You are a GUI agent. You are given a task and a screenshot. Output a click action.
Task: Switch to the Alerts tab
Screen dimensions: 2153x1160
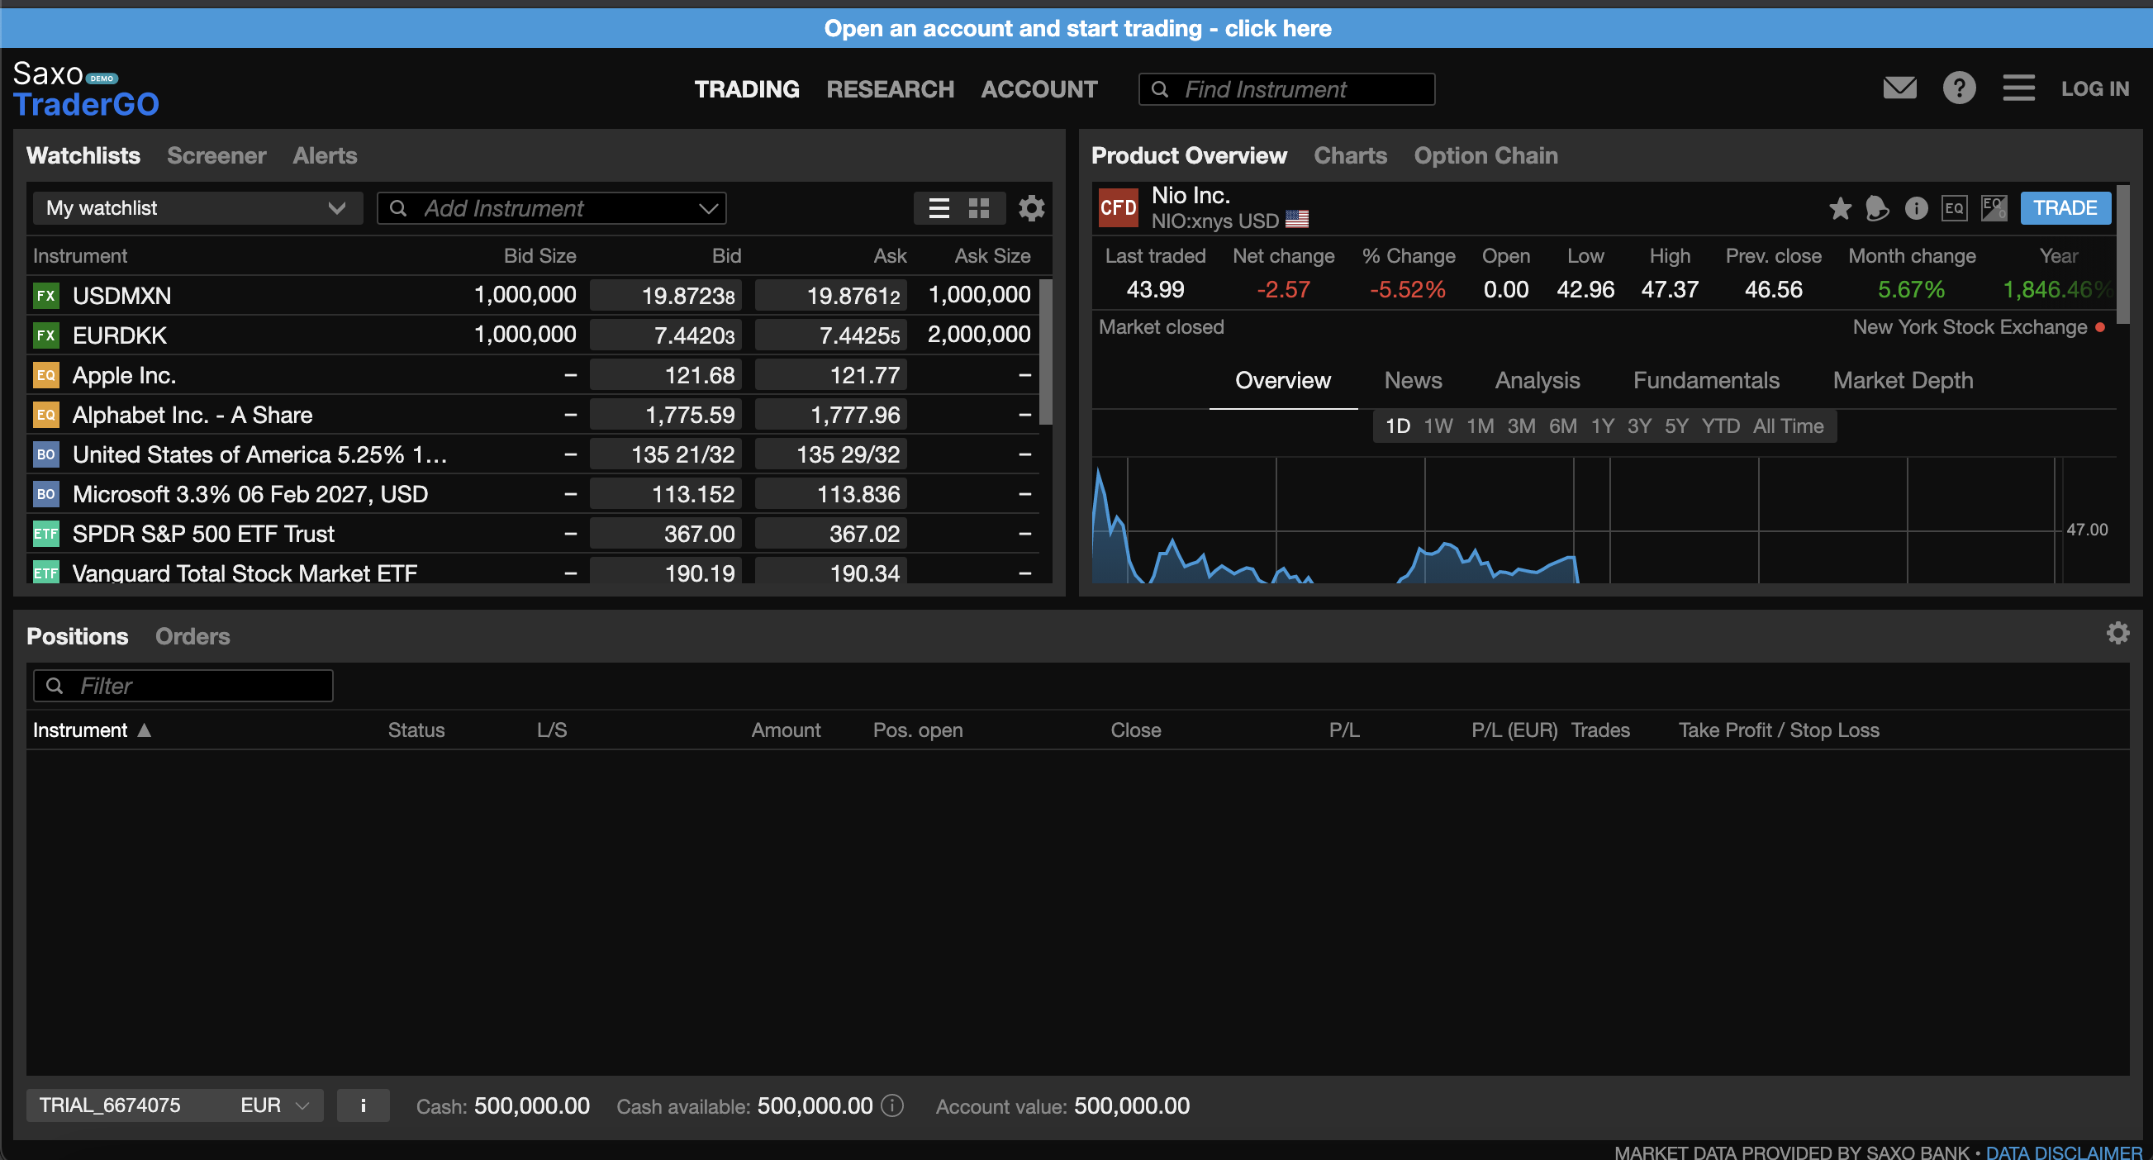tap(325, 155)
